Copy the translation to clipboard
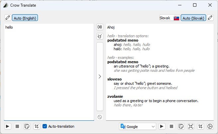The height and width of the screenshot is (134, 218). click(181, 126)
